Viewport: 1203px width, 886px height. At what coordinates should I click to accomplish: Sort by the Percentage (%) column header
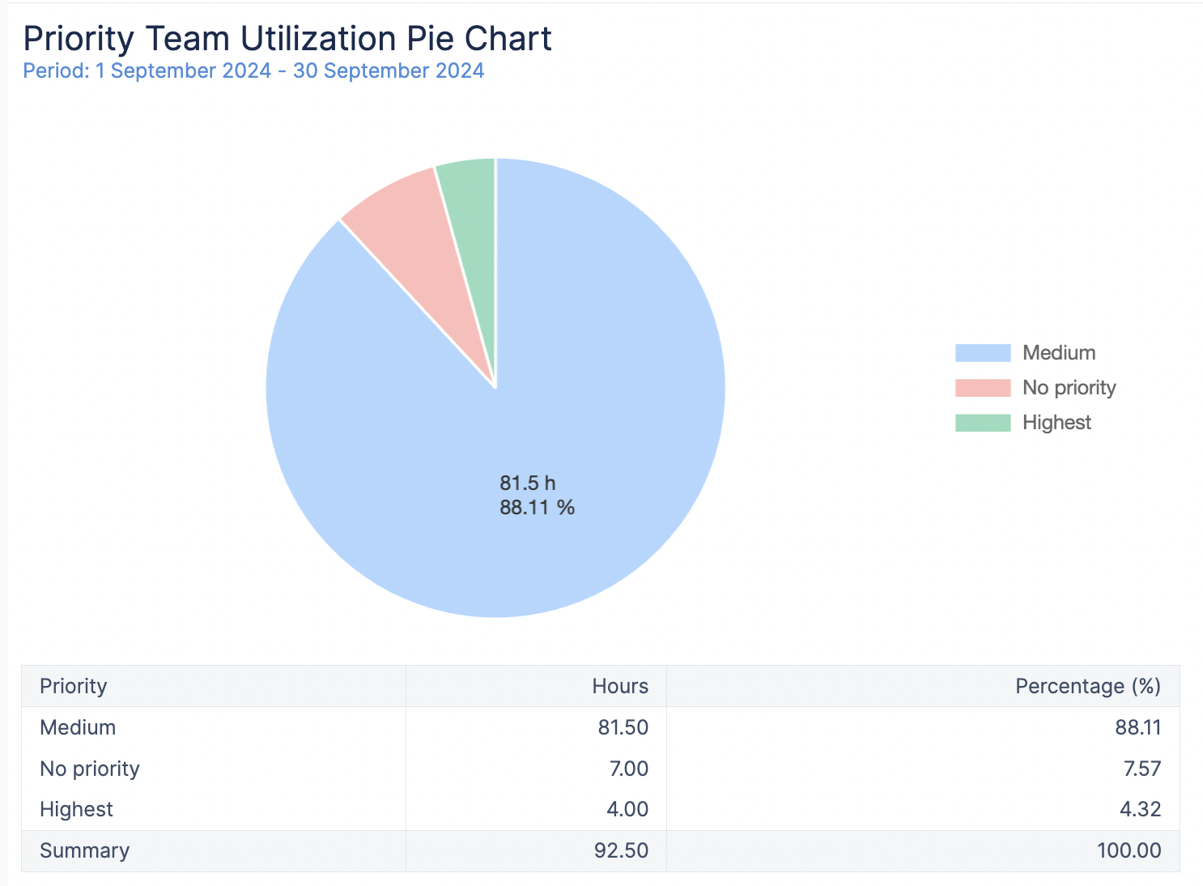coord(1087,686)
